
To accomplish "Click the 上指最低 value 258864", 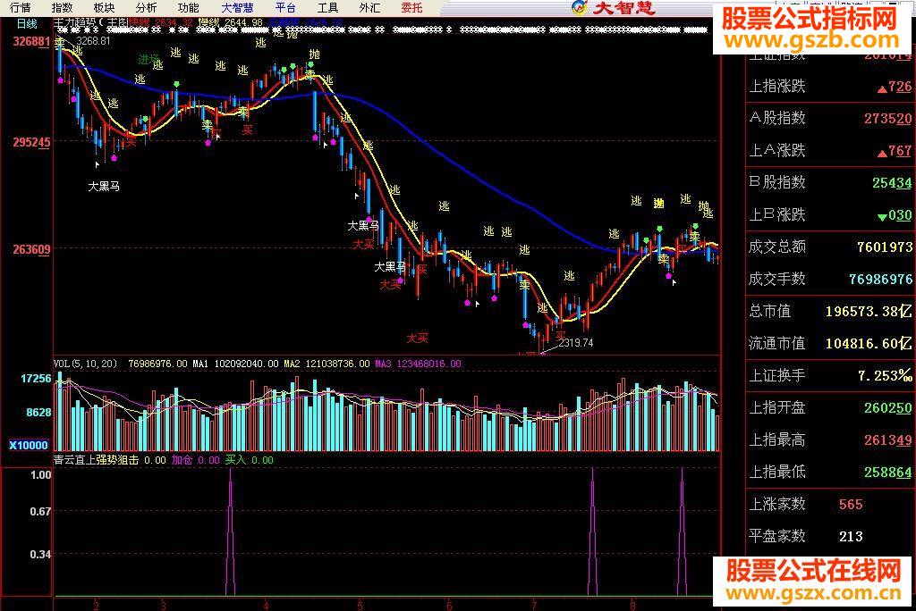I will click(x=887, y=473).
